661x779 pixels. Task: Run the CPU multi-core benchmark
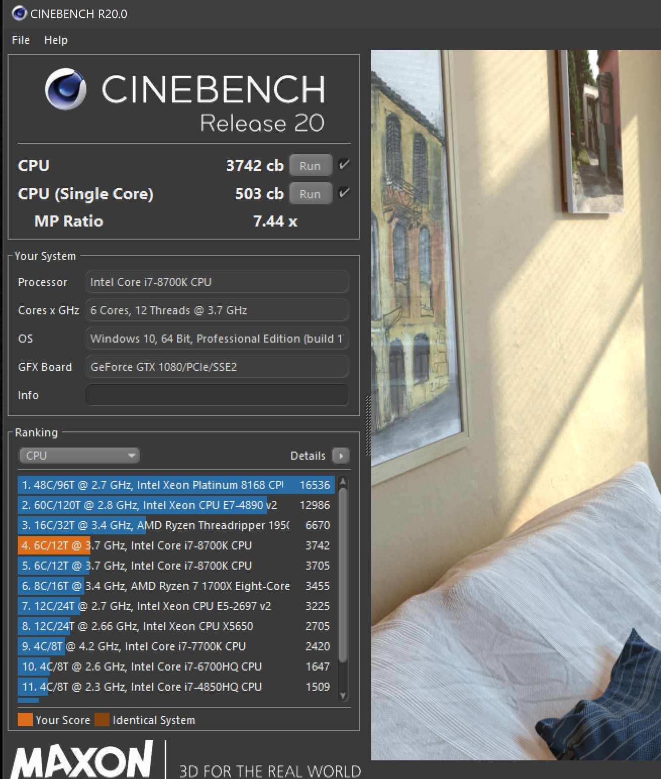coord(310,165)
